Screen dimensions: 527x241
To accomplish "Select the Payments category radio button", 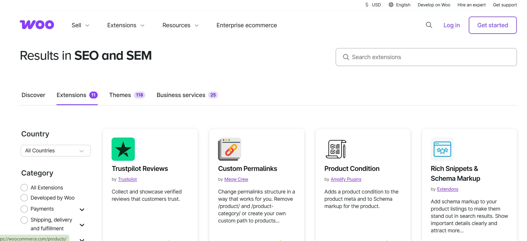I will pyautogui.click(x=24, y=209).
